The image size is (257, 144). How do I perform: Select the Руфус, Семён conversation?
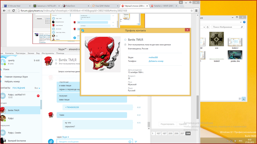point(20,133)
